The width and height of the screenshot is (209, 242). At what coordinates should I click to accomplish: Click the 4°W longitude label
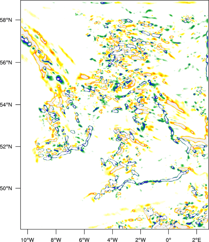tap(113, 240)
